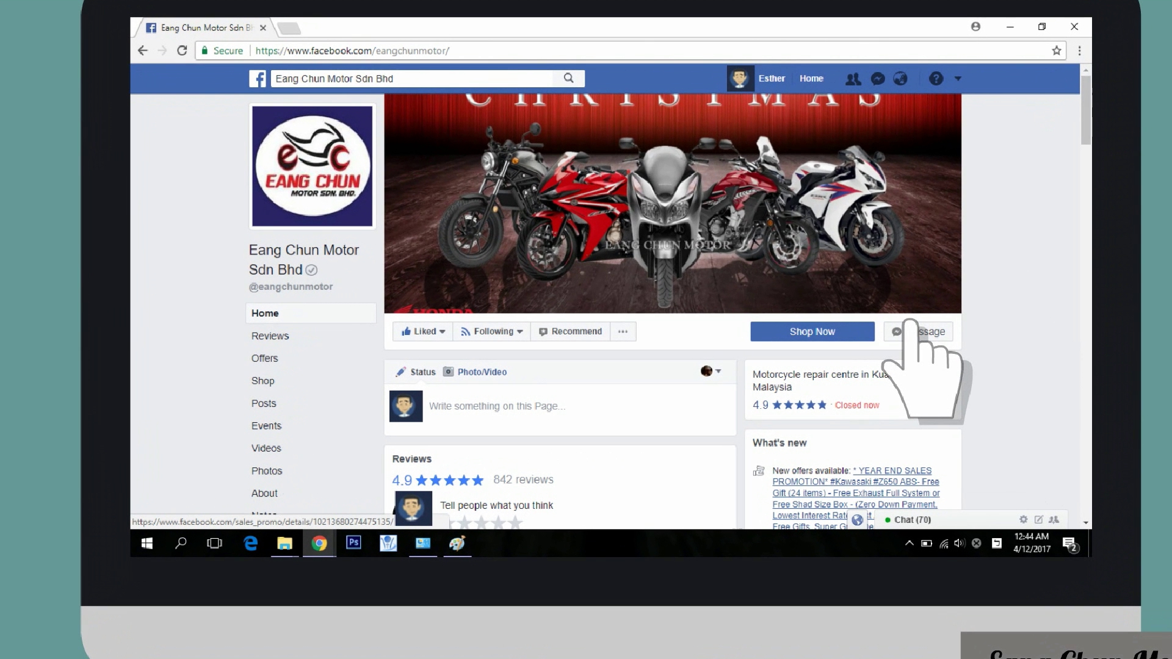
Task: Bookmark this page with star icon
Action: pos(1057,51)
